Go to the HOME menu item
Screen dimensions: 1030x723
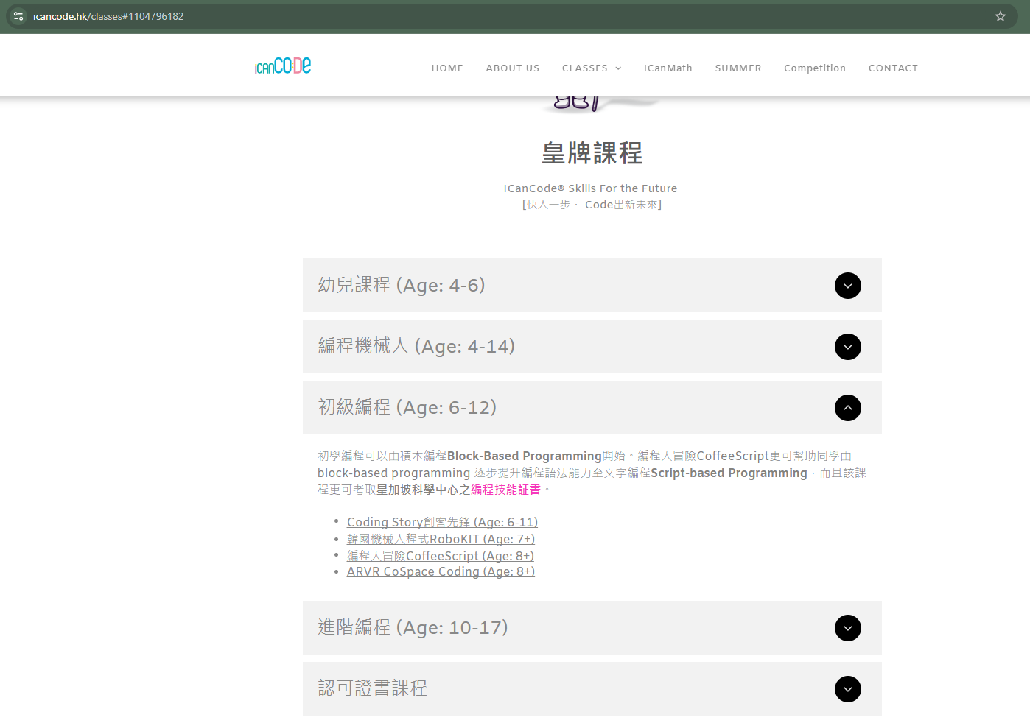pyautogui.click(x=447, y=68)
